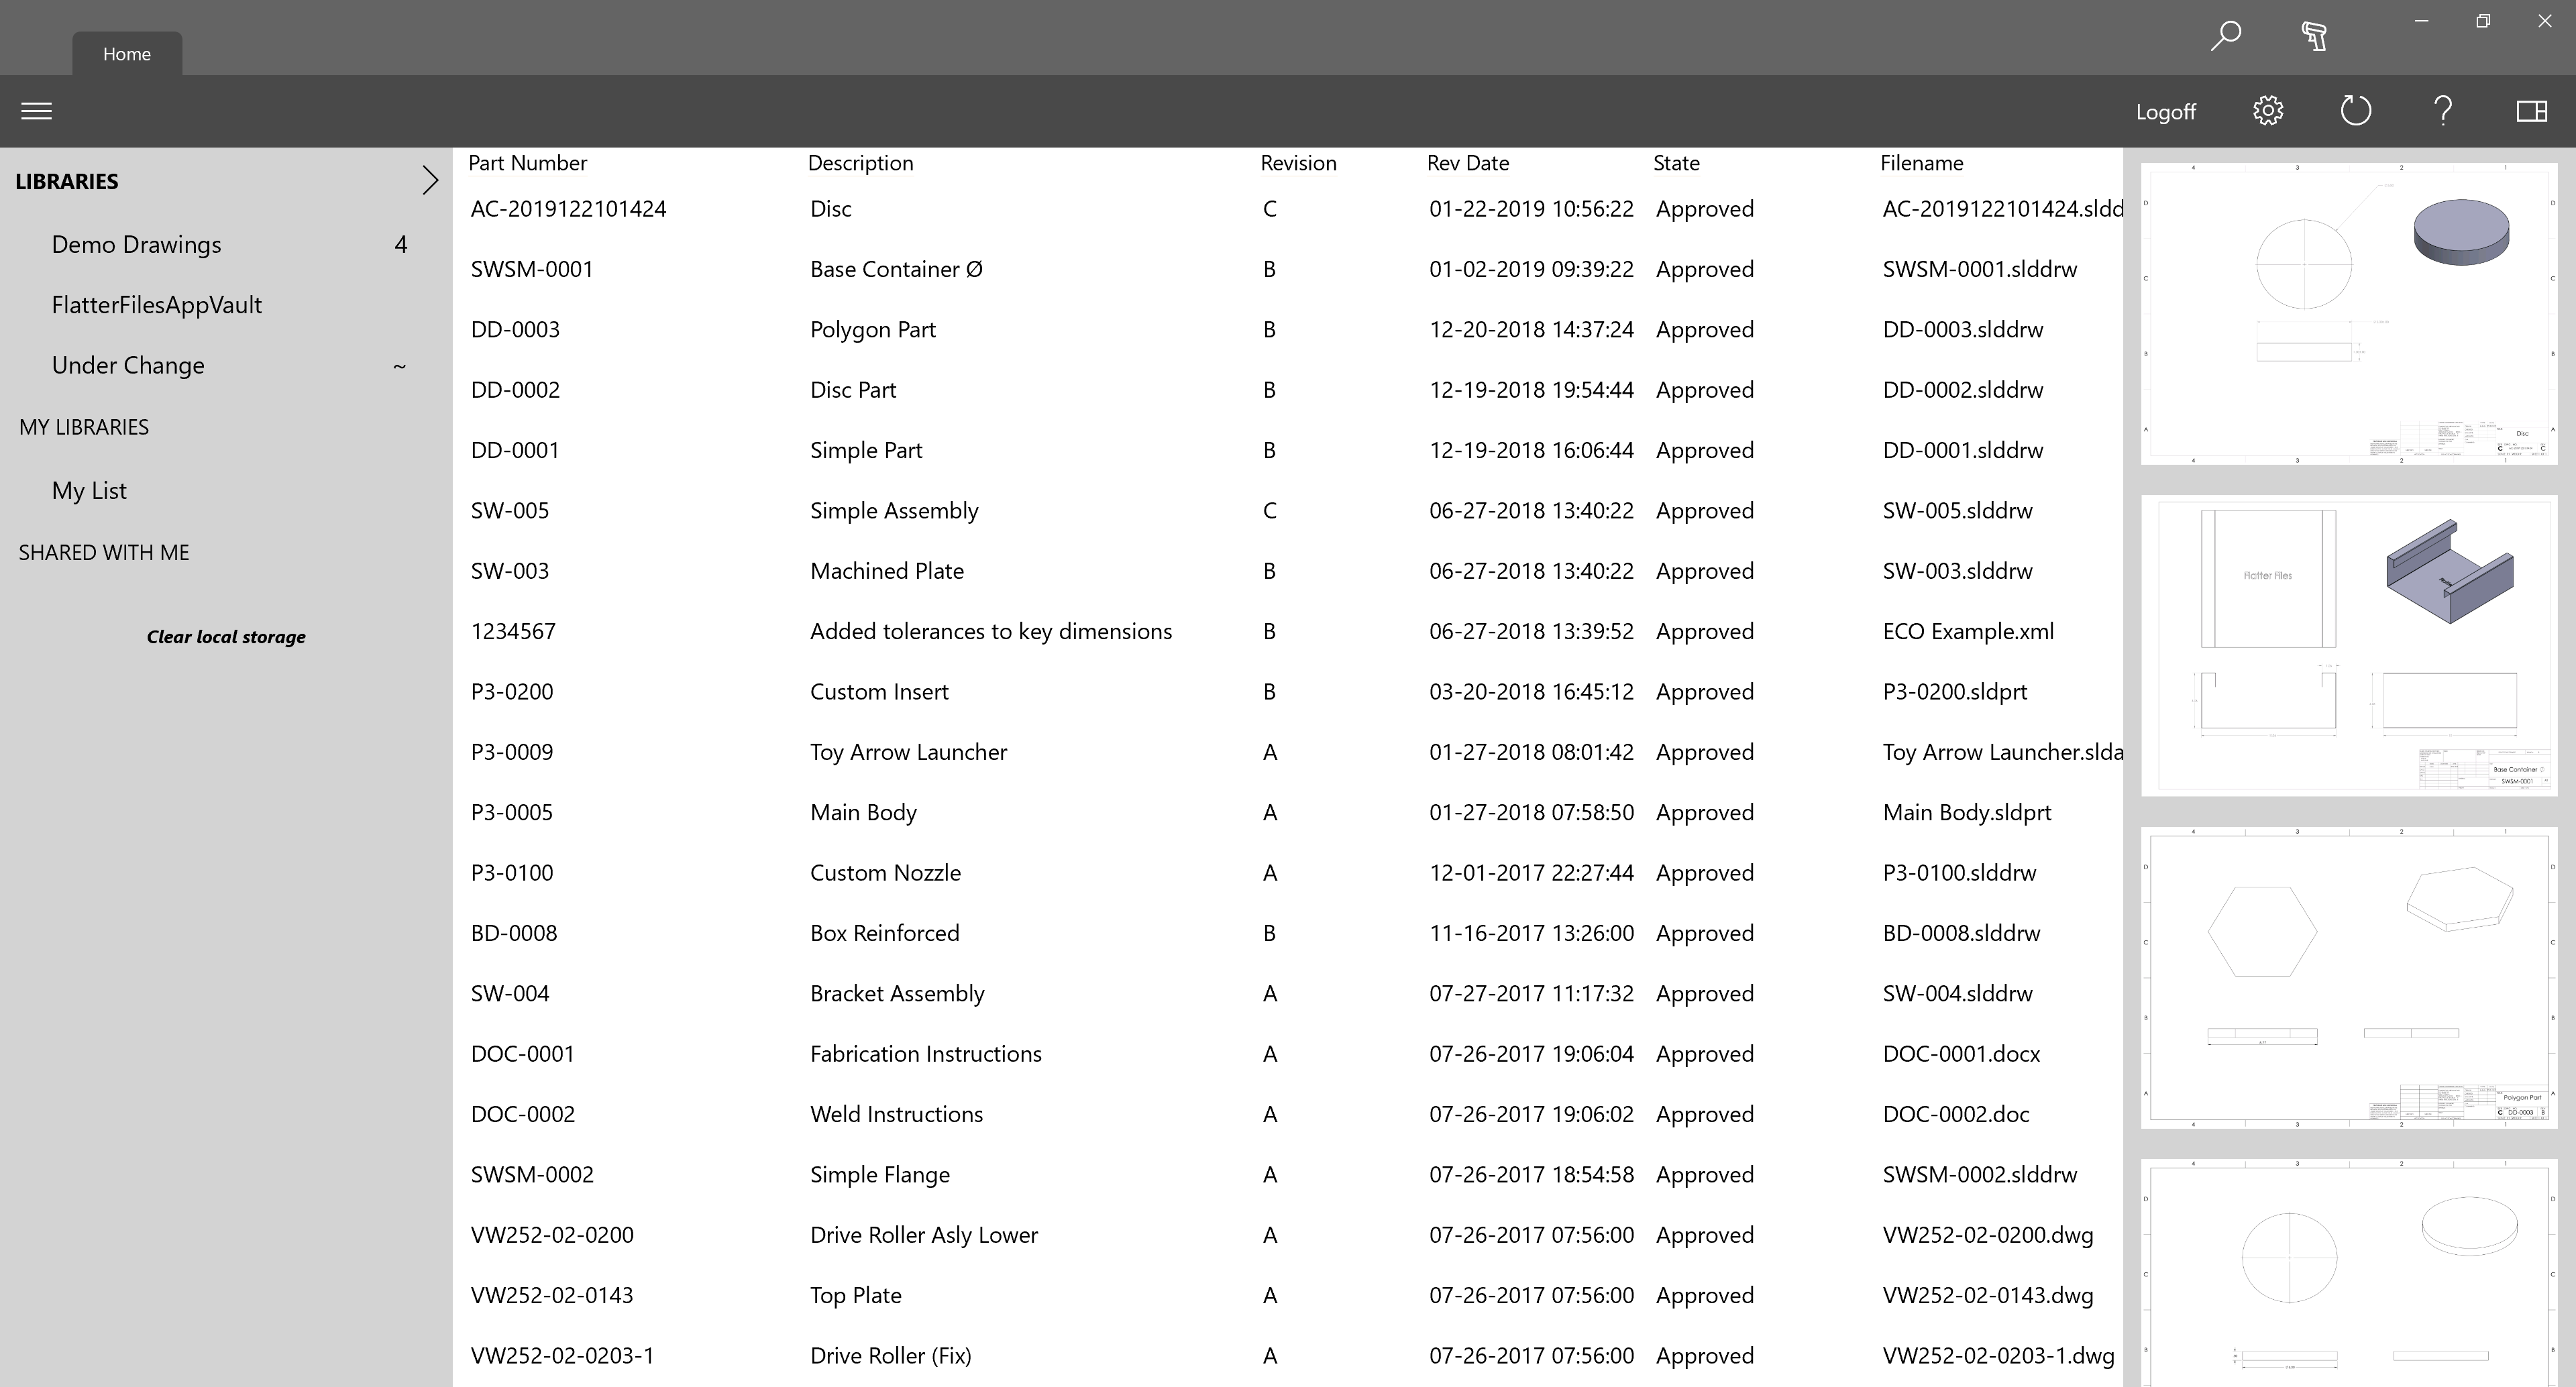
Task: Click the barcode scanner gun icon
Action: coord(2314,36)
